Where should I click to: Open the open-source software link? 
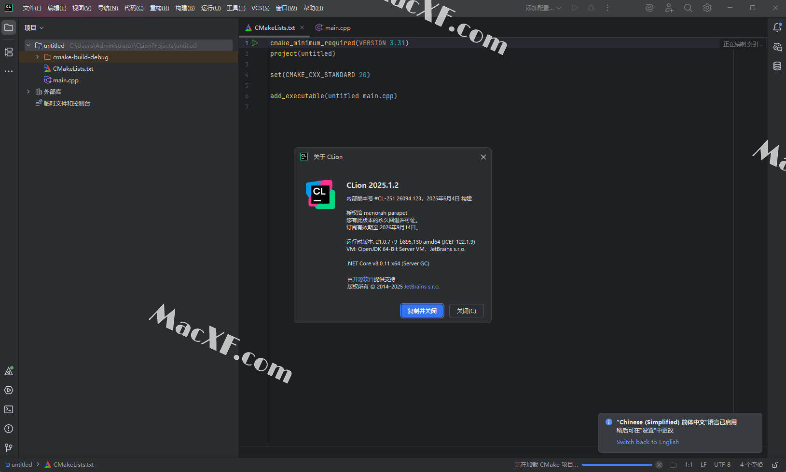pyautogui.click(x=363, y=279)
